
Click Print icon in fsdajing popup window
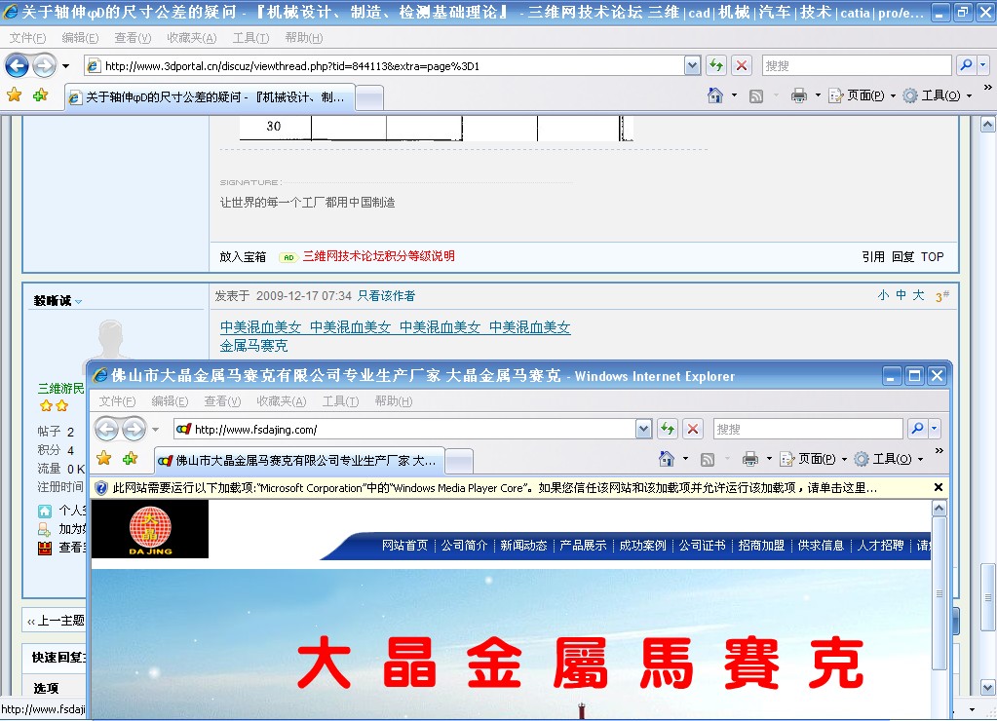coord(750,458)
